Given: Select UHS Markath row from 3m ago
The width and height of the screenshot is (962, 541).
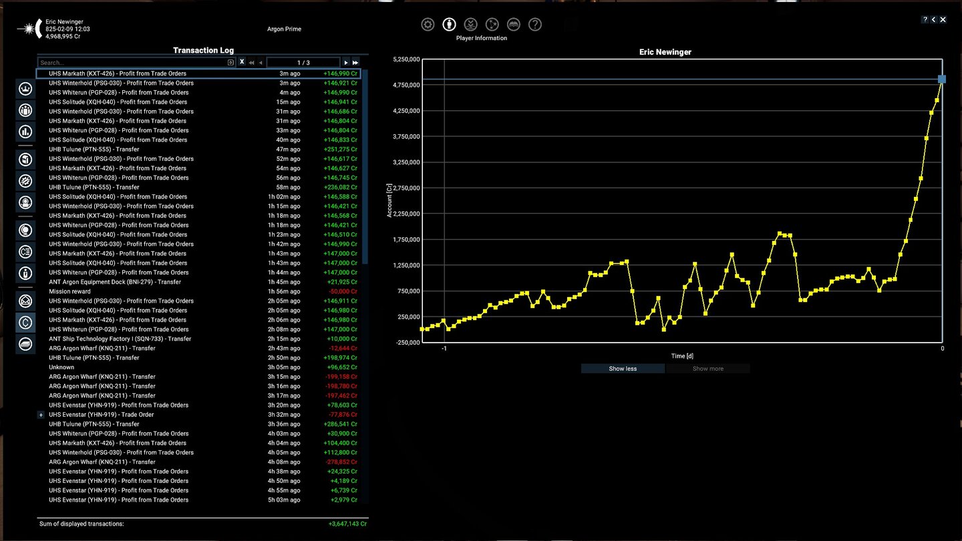Looking at the screenshot, I should pyautogui.click(x=198, y=73).
